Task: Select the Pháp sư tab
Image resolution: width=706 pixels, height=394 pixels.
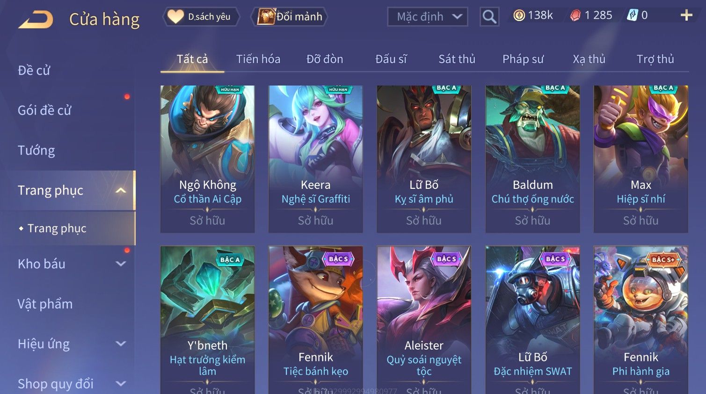Action: pos(523,59)
